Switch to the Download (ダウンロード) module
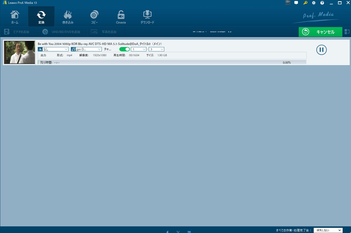 (x=147, y=17)
